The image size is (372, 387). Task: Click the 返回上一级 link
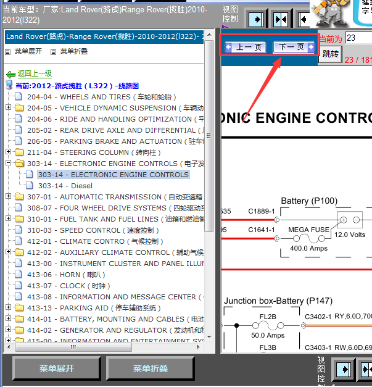(35, 73)
